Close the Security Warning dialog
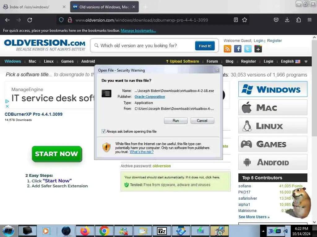Screen dimensions: 317x237 click(x=217, y=70)
